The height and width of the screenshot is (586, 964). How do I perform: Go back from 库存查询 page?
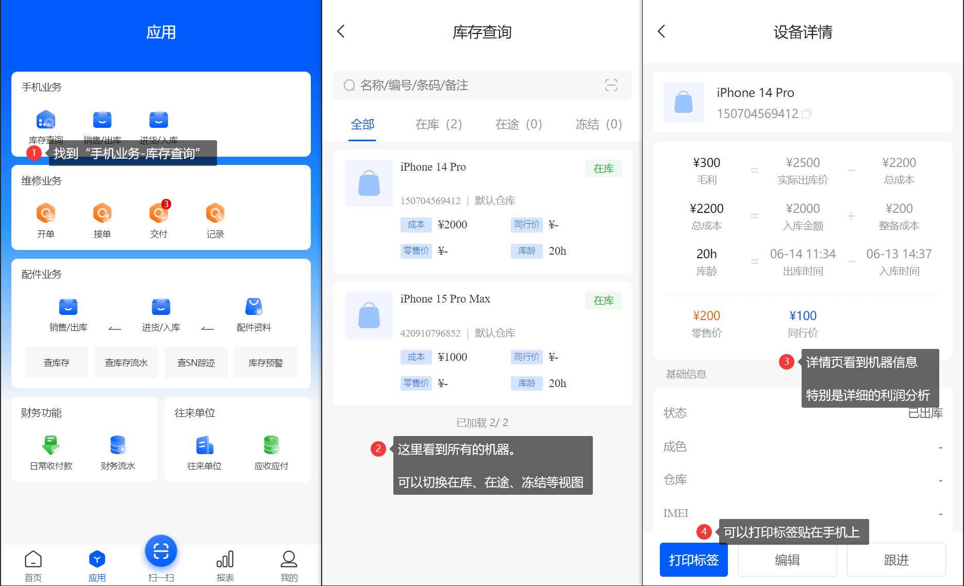pos(341,31)
